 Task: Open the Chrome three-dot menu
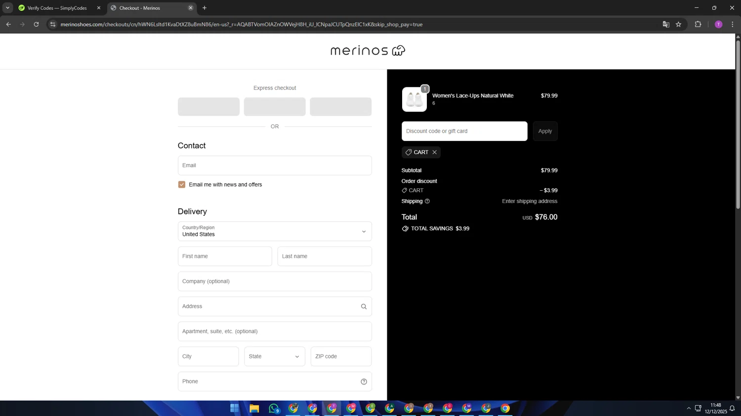pos(733,24)
